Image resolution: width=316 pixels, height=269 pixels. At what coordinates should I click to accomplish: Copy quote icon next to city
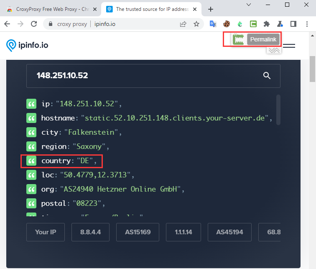[31, 132]
